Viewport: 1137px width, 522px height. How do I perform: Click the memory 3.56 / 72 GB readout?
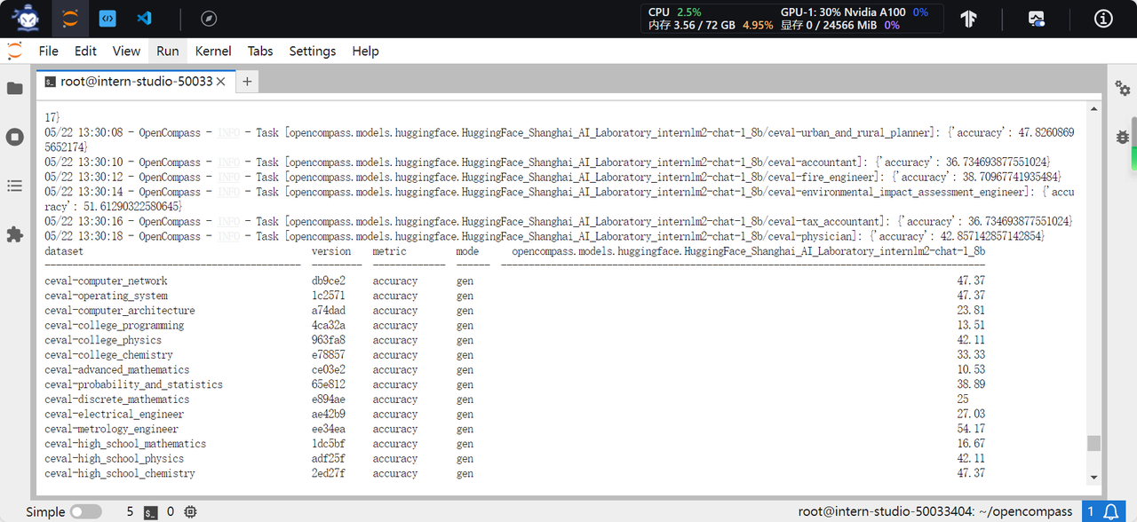point(711,26)
